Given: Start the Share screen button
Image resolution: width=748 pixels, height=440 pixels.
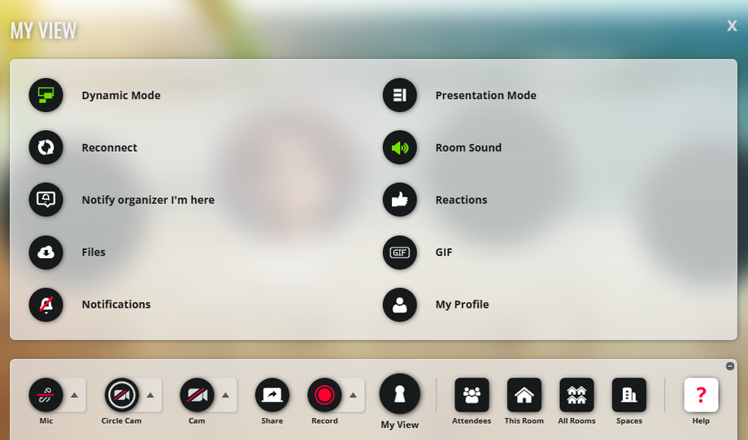Looking at the screenshot, I should (272, 395).
